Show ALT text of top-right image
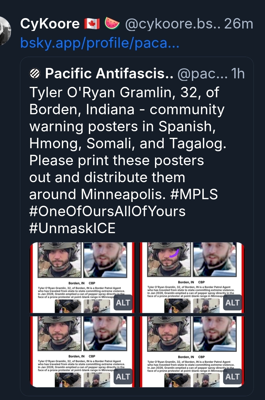Viewport: 265px width, 400px height. pos(232,303)
